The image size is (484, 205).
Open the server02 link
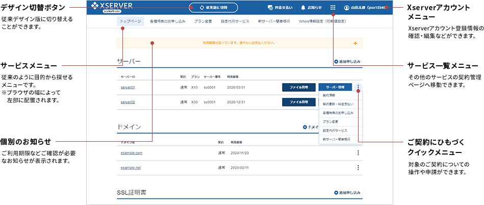click(128, 102)
